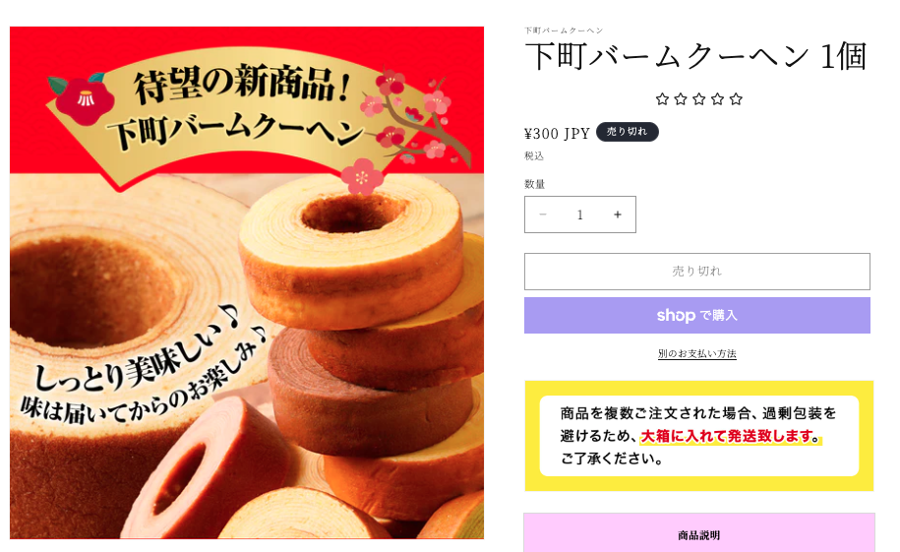
Task: Buy with the Shop で購入 button
Action: coord(696,315)
